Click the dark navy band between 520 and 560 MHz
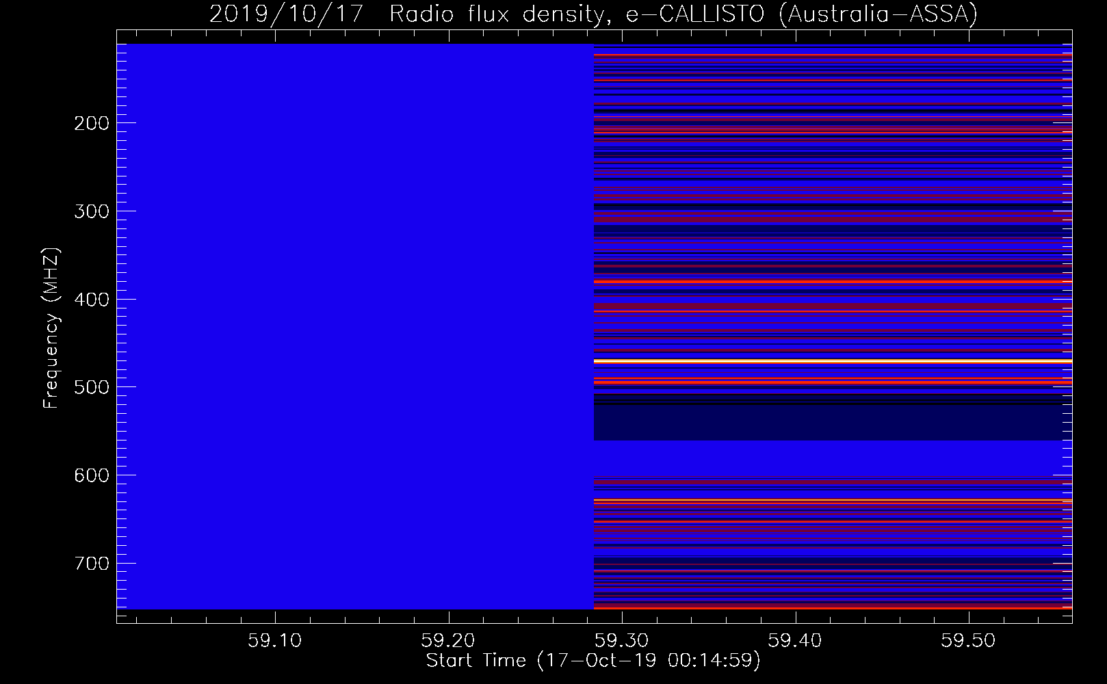The height and width of the screenshot is (684, 1107). [x=833, y=423]
